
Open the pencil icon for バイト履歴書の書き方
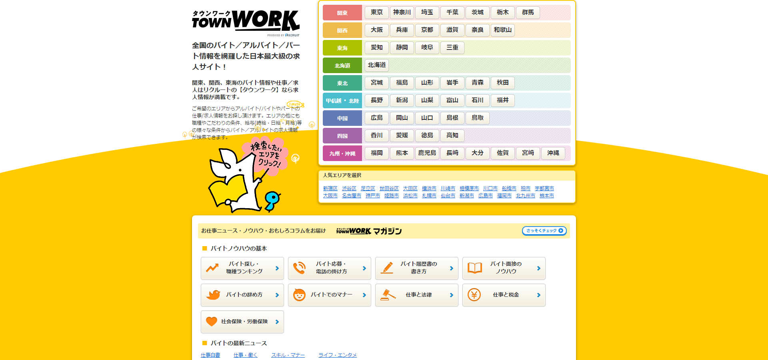coord(387,268)
